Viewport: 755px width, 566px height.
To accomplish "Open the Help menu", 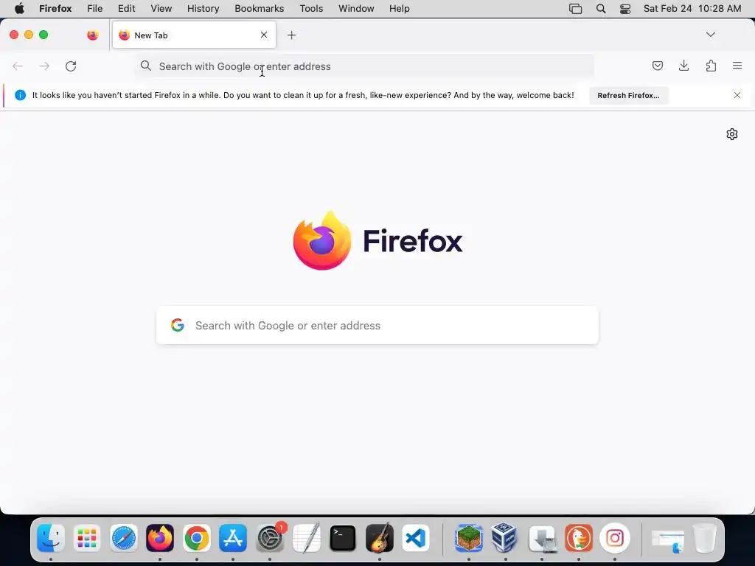I will point(399,9).
